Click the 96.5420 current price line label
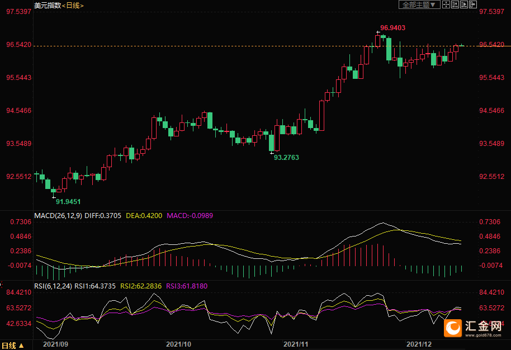This screenshot has height=350, width=511. [491, 44]
